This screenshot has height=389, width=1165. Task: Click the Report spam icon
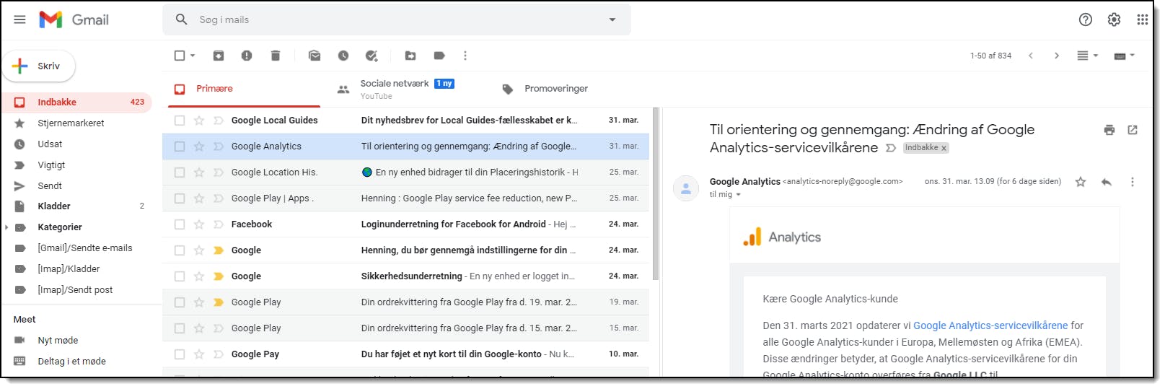(247, 56)
